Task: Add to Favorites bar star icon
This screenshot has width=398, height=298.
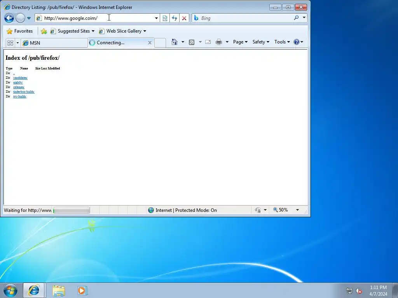Action: click(44, 31)
